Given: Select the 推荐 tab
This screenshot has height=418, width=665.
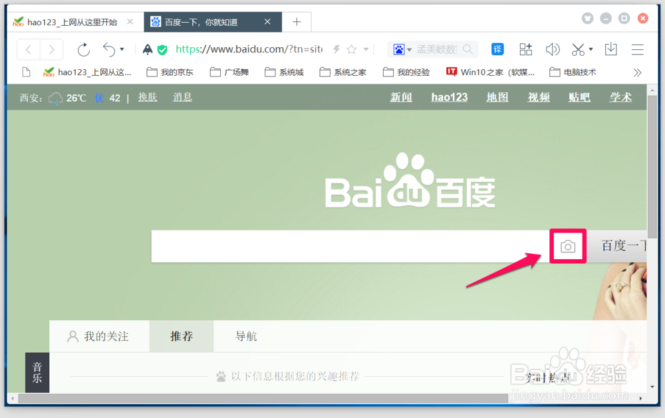Looking at the screenshot, I should [x=182, y=337].
